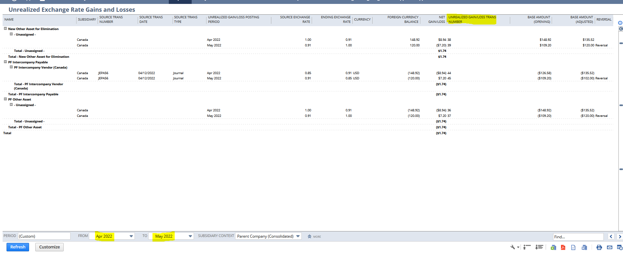The image size is (623, 253).
Task: Click the Customize button
Action: pyautogui.click(x=49, y=247)
